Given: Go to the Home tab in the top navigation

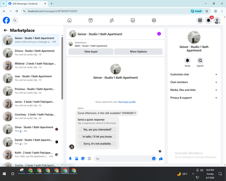Looking at the screenshot, I should tap(69, 20).
